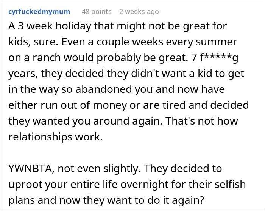Click the line years, they decided they didn't
The height and width of the screenshot is (211, 265).
[x=126, y=74]
